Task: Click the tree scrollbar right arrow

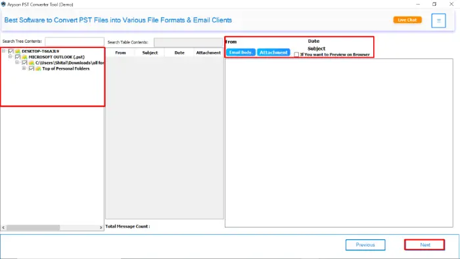Action: tap(101, 227)
